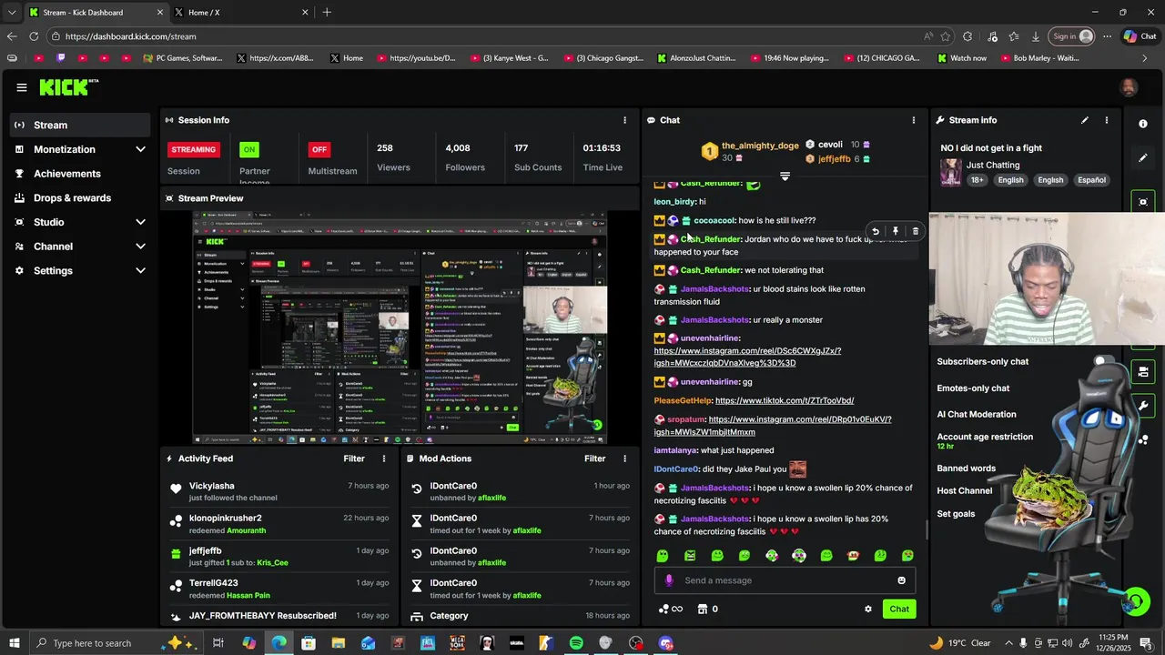This screenshot has width=1165, height=655.
Task: Select Stream in the sidebar
Action: point(80,125)
